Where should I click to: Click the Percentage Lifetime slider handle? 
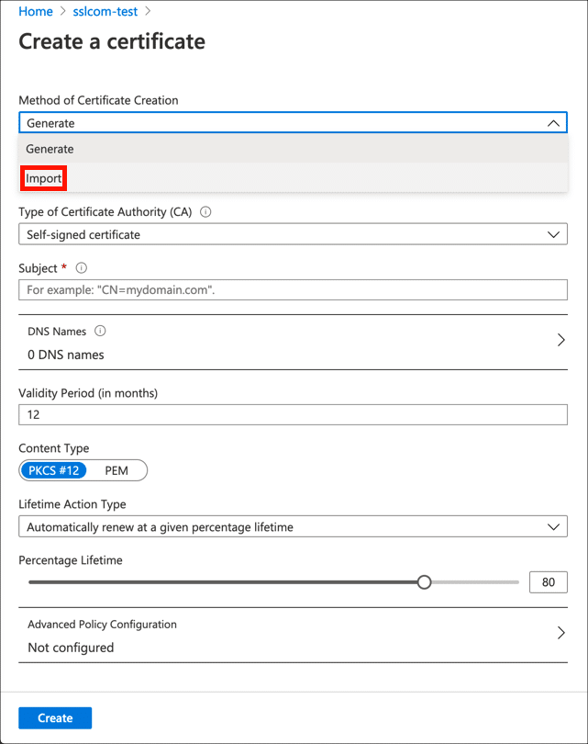[x=424, y=582]
